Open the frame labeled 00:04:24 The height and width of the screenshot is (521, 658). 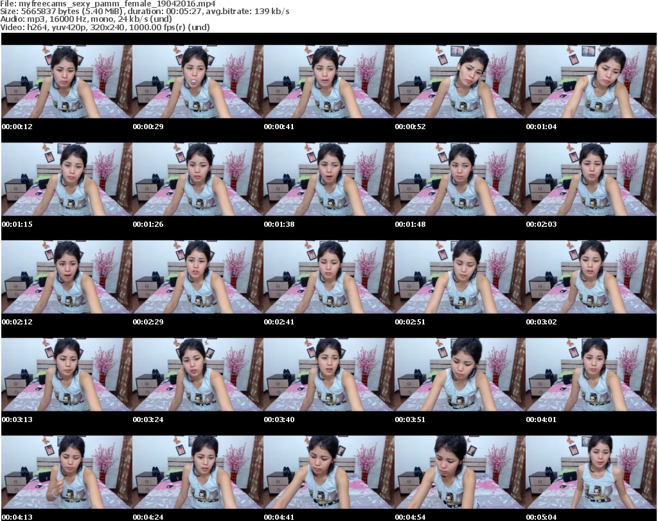tap(198, 472)
